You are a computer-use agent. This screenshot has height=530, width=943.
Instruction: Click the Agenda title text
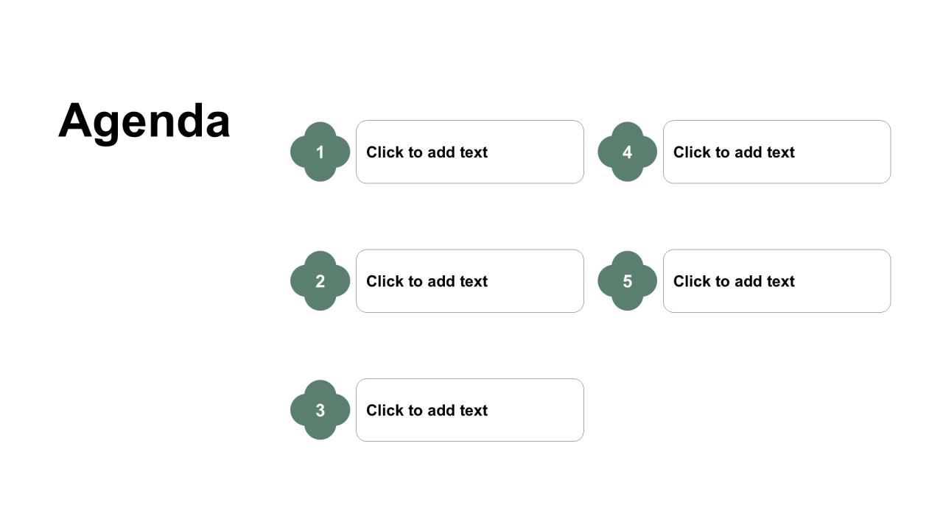click(x=144, y=121)
